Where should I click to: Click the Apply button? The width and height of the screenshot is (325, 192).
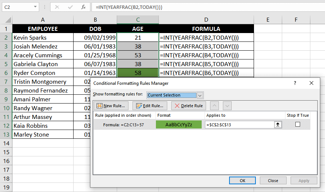(304, 181)
